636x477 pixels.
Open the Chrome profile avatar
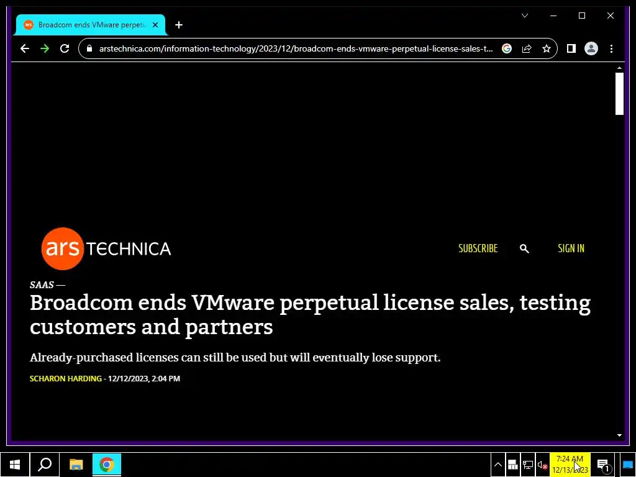coord(591,48)
